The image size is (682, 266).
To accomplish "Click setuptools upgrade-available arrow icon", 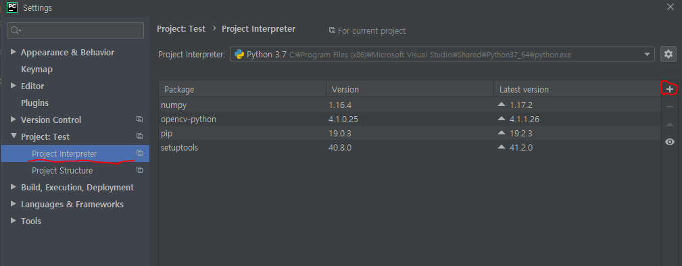I will 502,147.
